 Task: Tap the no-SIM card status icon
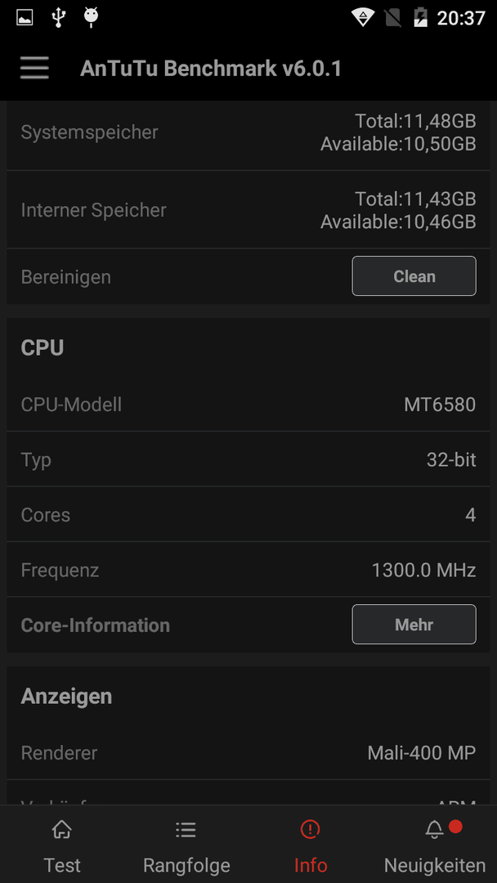pyautogui.click(x=393, y=17)
